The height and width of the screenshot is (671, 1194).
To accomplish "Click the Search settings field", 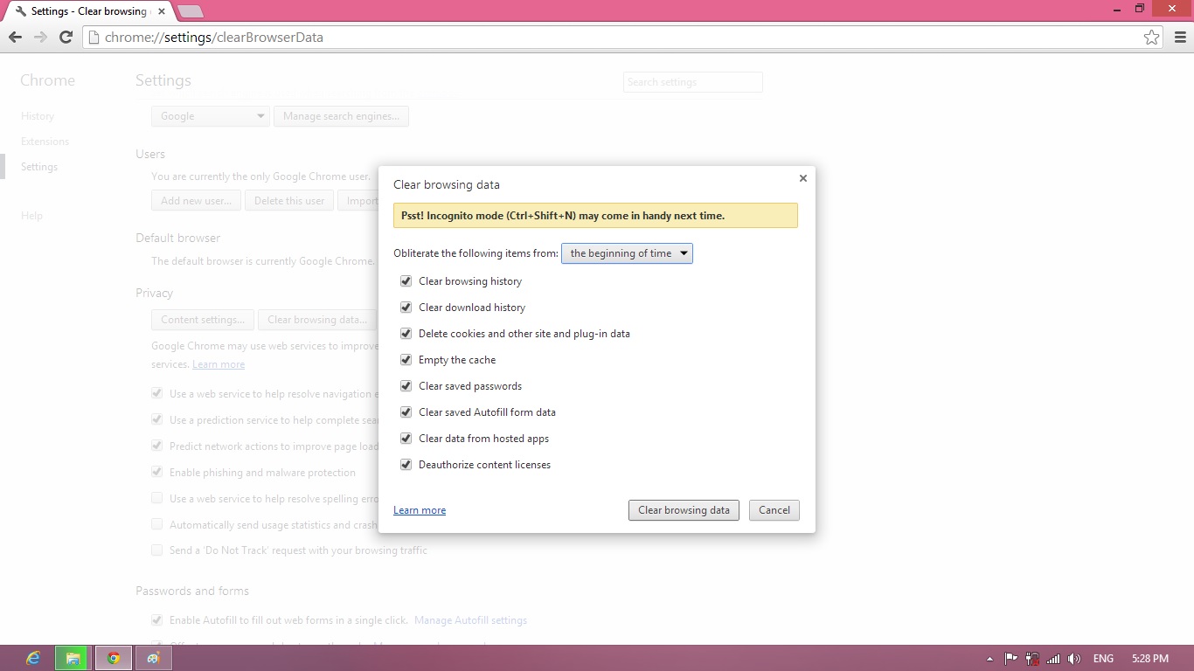I will [693, 82].
